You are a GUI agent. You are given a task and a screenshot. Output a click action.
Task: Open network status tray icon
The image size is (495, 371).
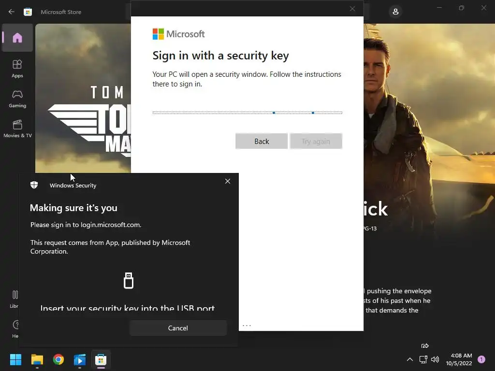[x=423, y=359]
